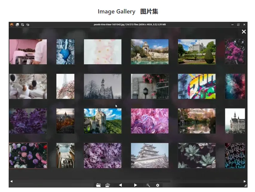The height and width of the screenshot is (192, 255).
Task: Select the pink kitchen mixer thumbnail
Action: point(28,52)
